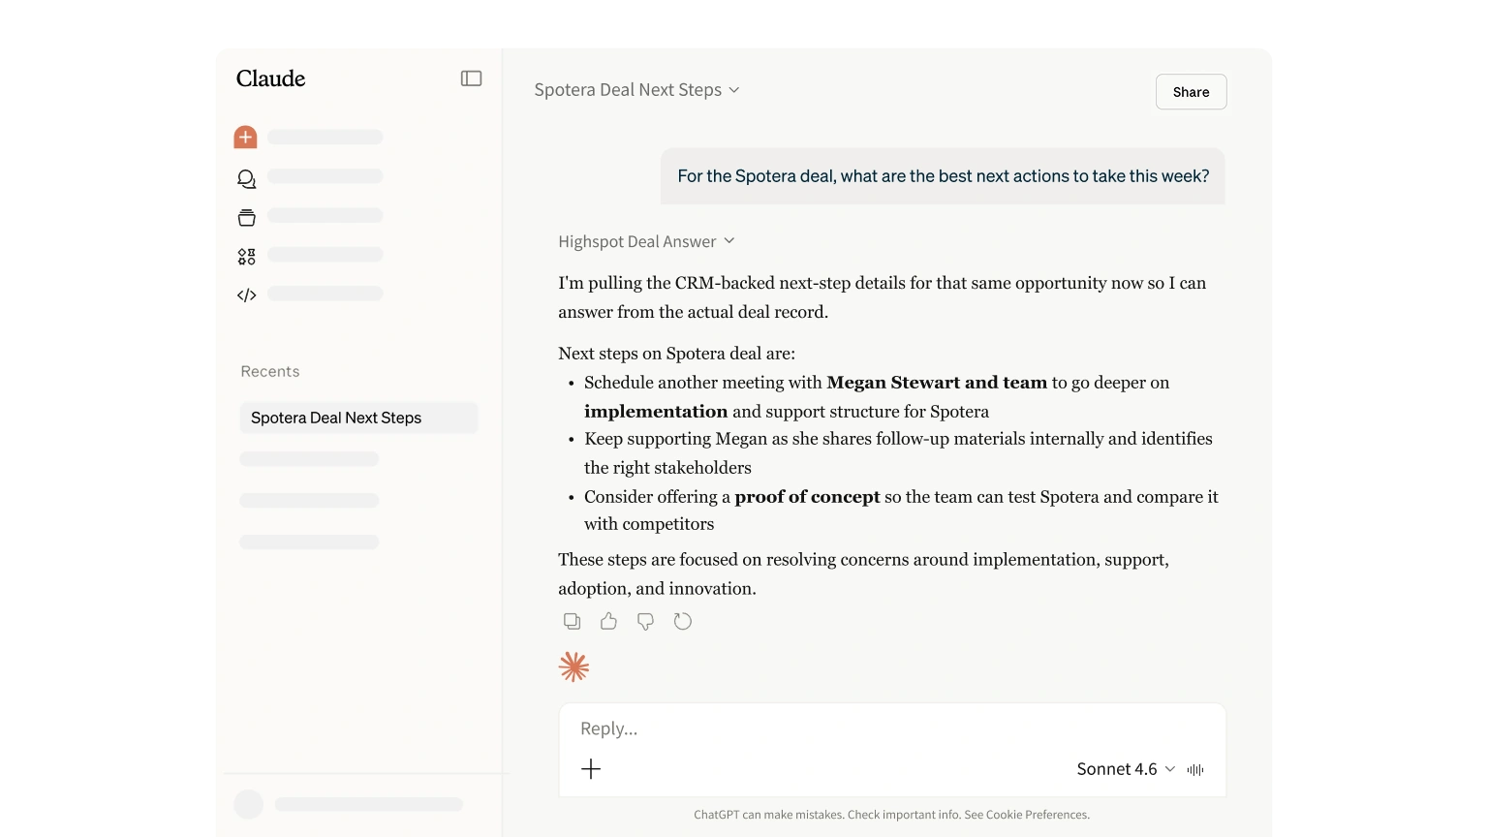The image size is (1488, 837).
Task: Give the response a thumbs up
Action: (x=608, y=621)
